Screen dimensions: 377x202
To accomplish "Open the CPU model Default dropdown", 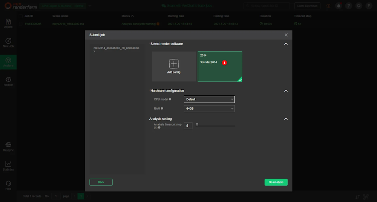I will click(x=209, y=99).
